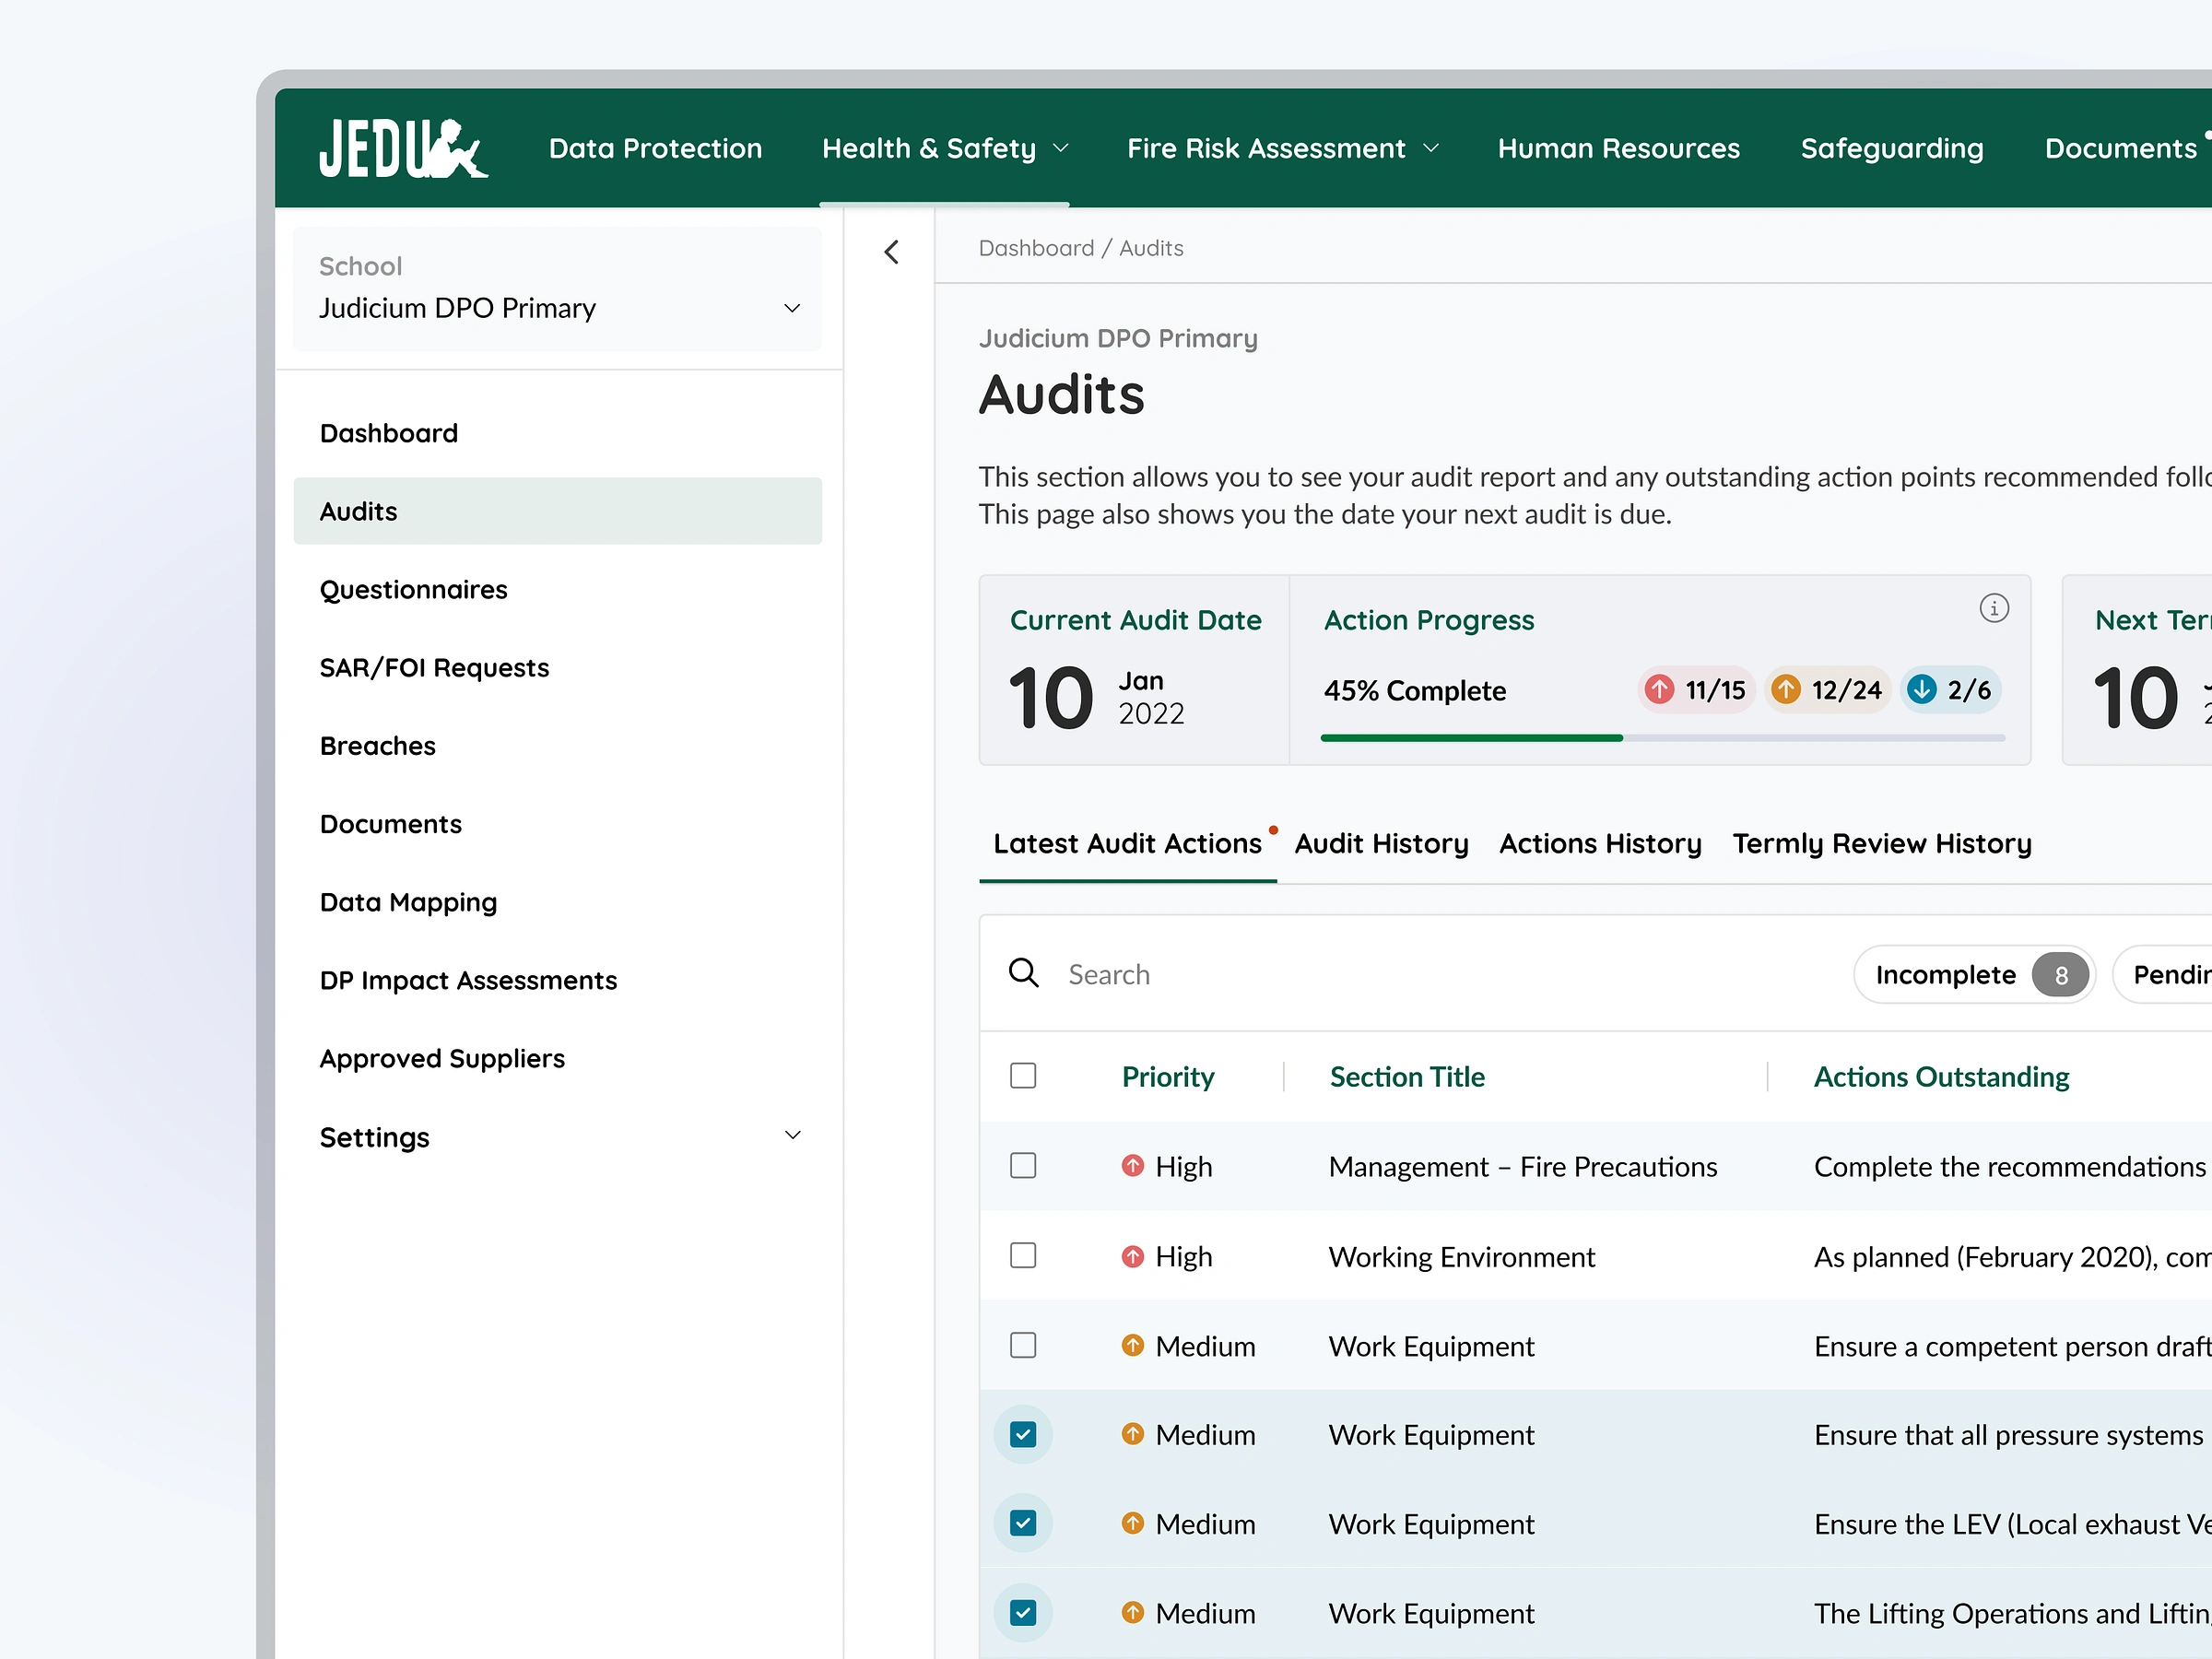2212x1659 pixels.
Task: Toggle the select-all header checkbox
Action: (1022, 1076)
